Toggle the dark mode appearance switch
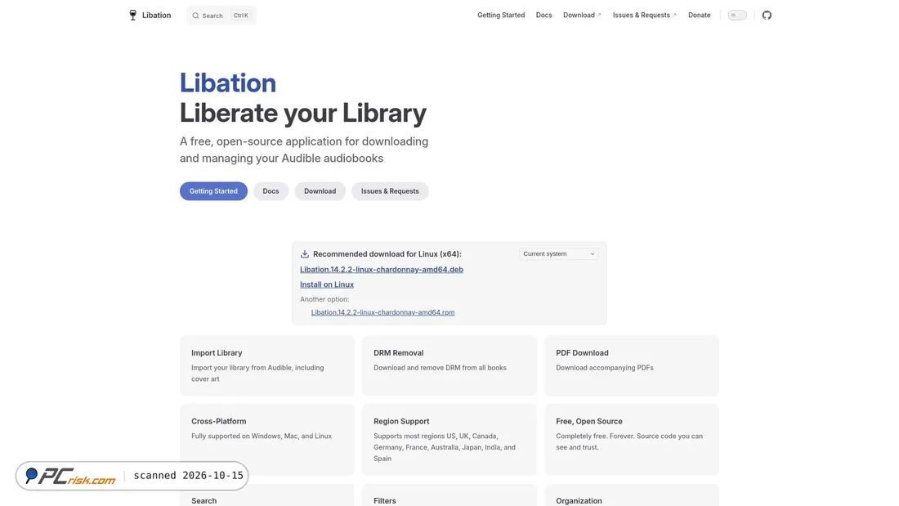 point(737,16)
